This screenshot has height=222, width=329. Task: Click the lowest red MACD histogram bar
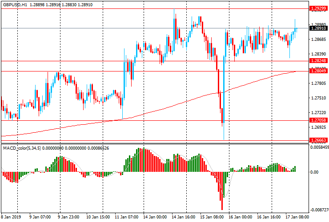[x=222, y=191]
